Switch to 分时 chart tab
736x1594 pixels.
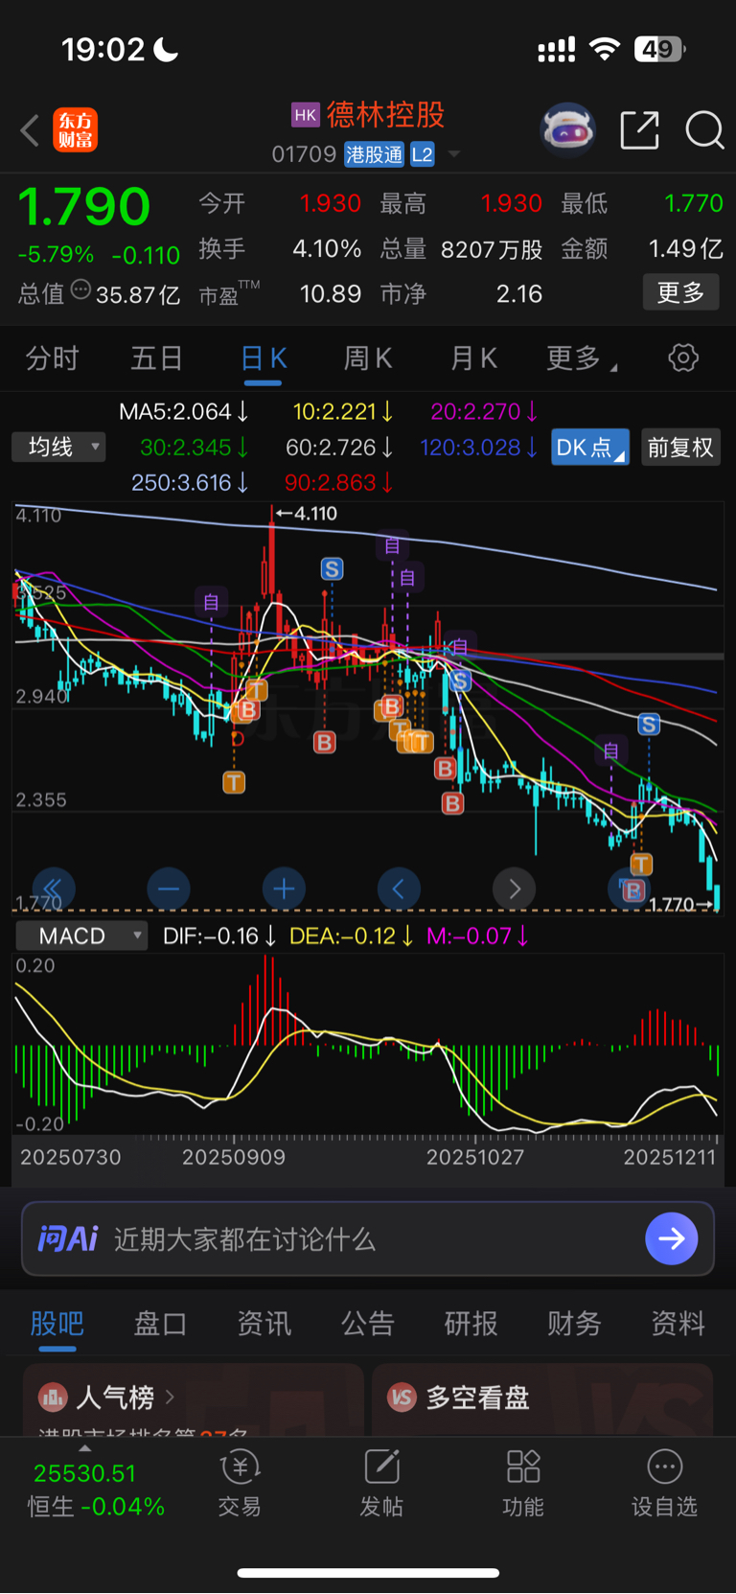(x=52, y=358)
